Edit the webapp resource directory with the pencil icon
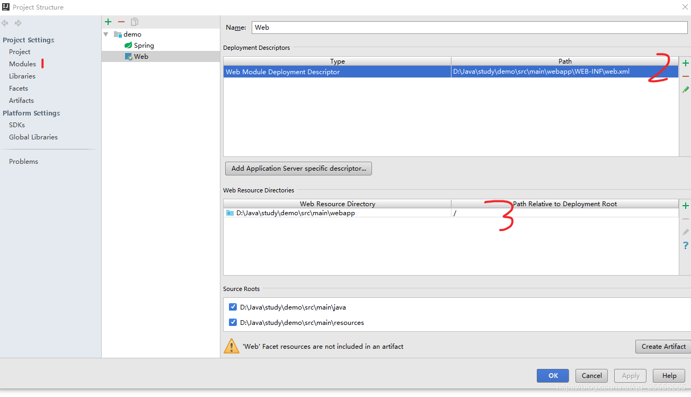 pos(686,232)
